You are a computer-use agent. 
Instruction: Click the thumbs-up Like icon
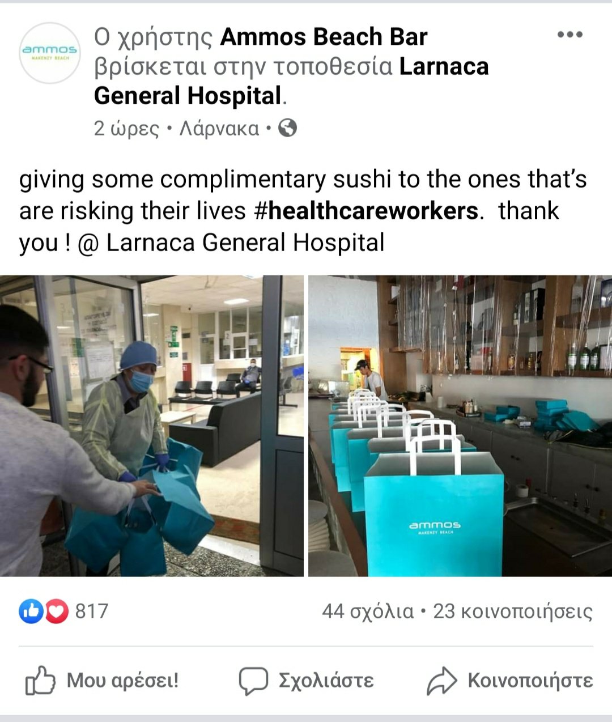pos(40,681)
